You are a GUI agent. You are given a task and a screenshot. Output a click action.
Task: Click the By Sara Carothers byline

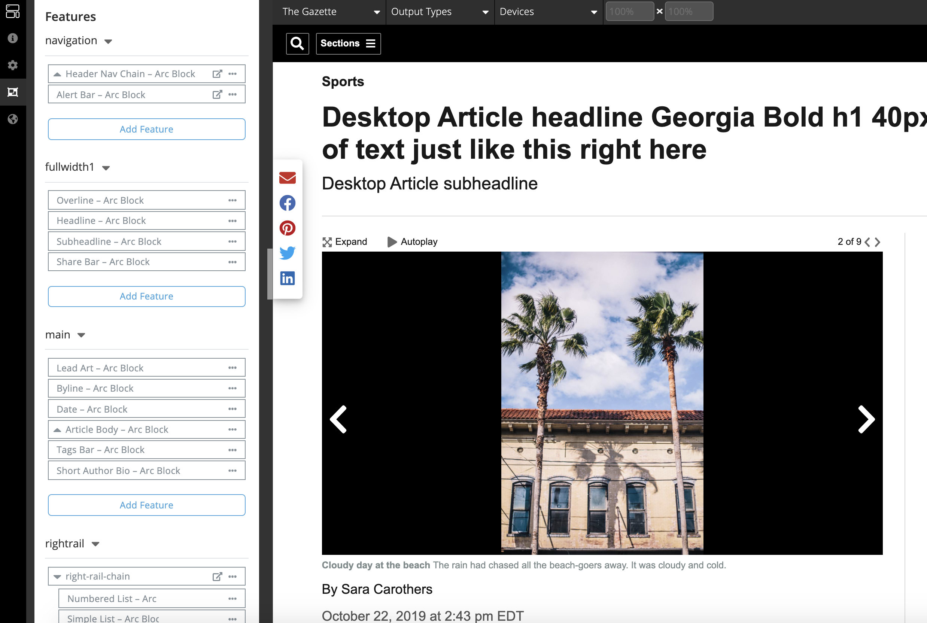[377, 589]
